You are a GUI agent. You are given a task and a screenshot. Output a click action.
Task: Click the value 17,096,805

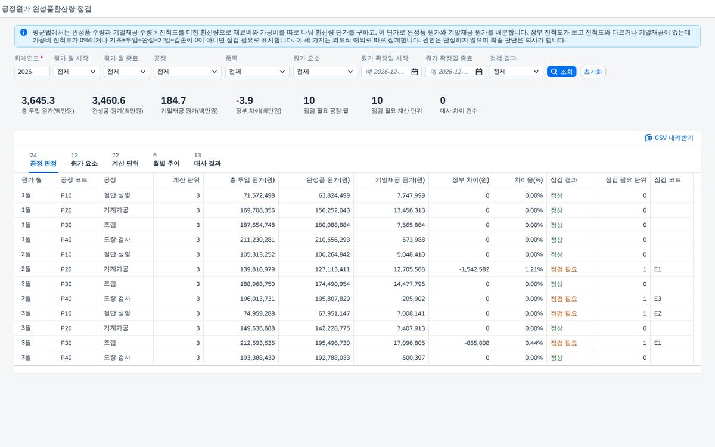(409, 343)
